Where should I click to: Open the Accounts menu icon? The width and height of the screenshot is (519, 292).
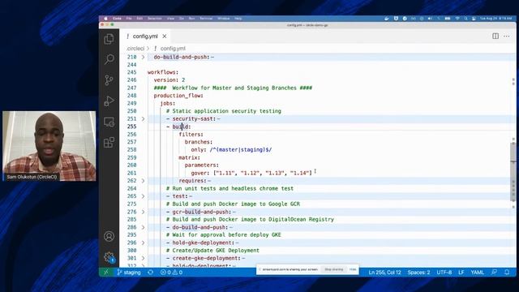[109, 236]
